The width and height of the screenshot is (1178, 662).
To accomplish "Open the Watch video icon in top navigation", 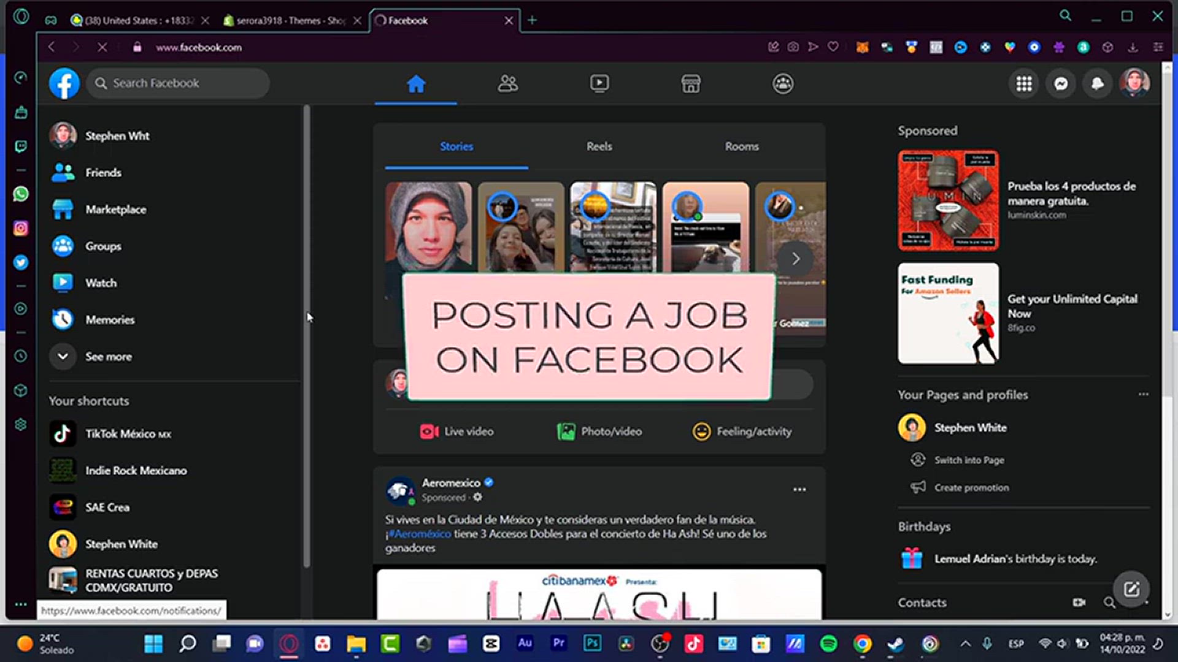I will (599, 83).
